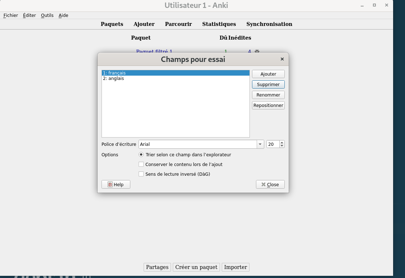Click the font size input showing 20

[273, 144]
